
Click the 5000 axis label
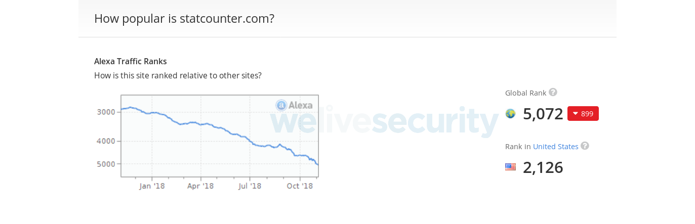106,164
